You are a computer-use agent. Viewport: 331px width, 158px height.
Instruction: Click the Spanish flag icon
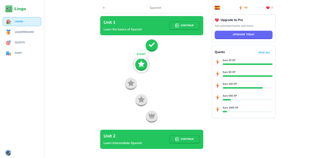tap(217, 8)
